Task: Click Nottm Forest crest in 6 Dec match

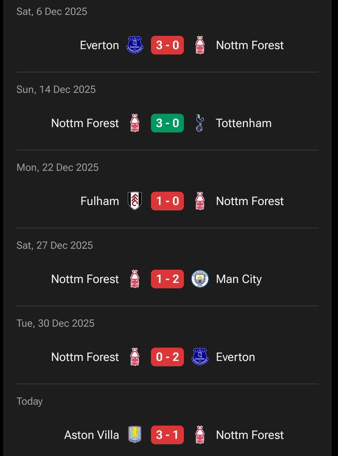Action: (200, 45)
